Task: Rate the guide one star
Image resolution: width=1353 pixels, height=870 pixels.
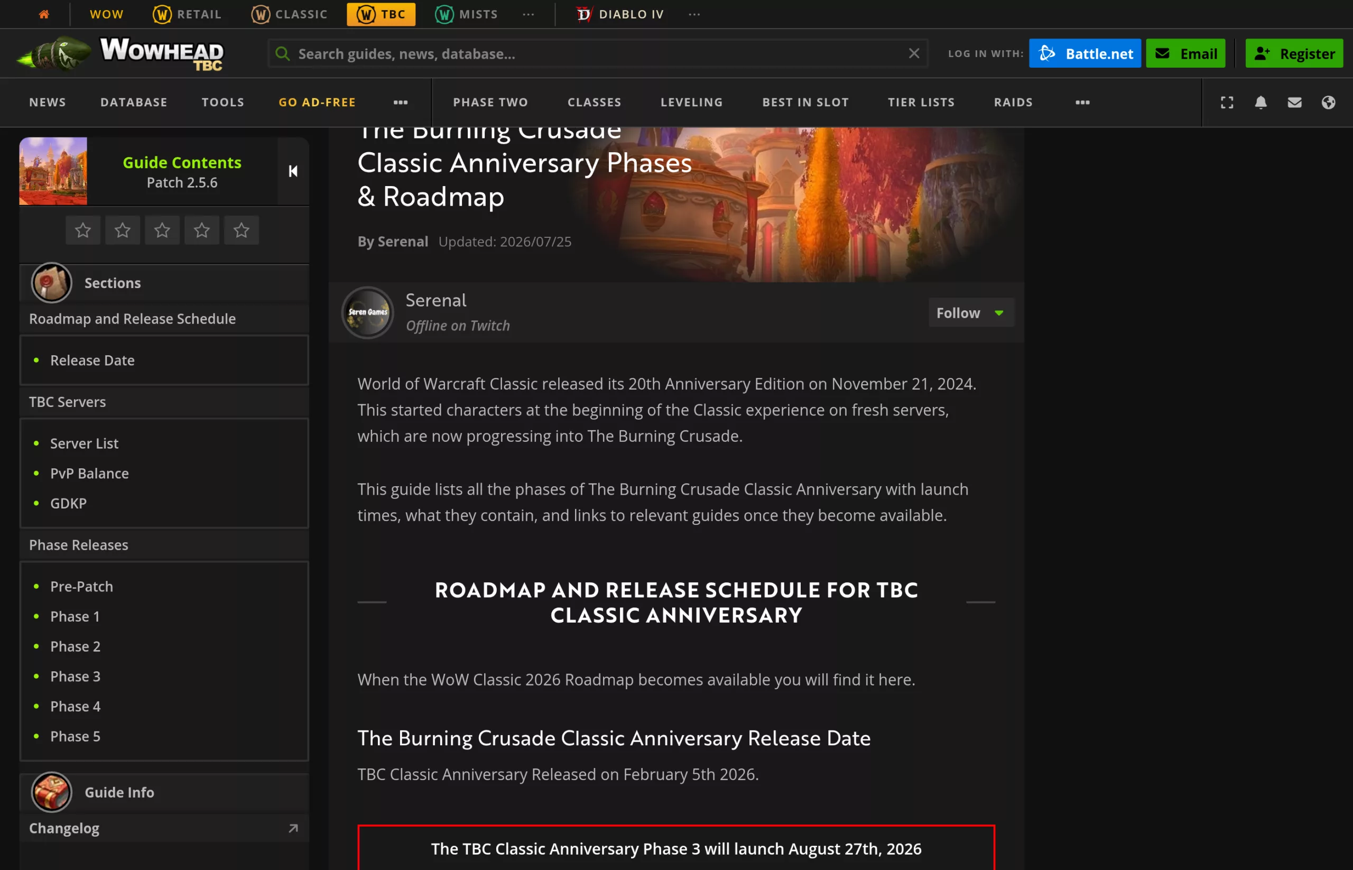Action: [83, 230]
